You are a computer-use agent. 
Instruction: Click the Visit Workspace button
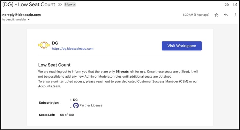[x=182, y=46]
